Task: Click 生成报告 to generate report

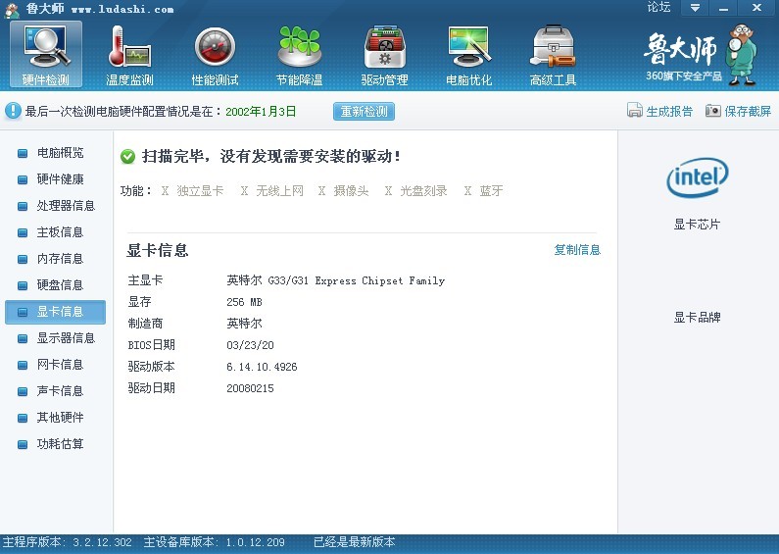Action: coord(659,112)
